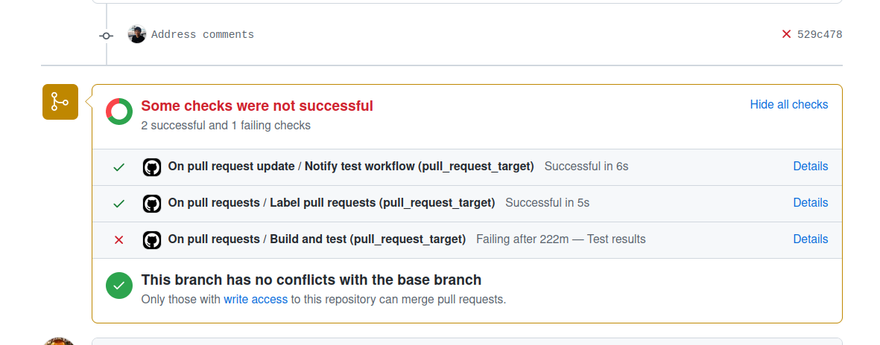Click green checkmark for Notify test workflow
880x345 pixels.
click(x=118, y=167)
